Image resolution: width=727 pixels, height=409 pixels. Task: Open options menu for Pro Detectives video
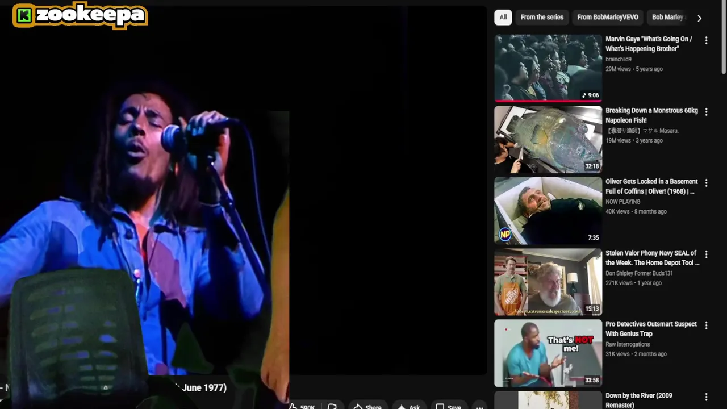(x=706, y=325)
